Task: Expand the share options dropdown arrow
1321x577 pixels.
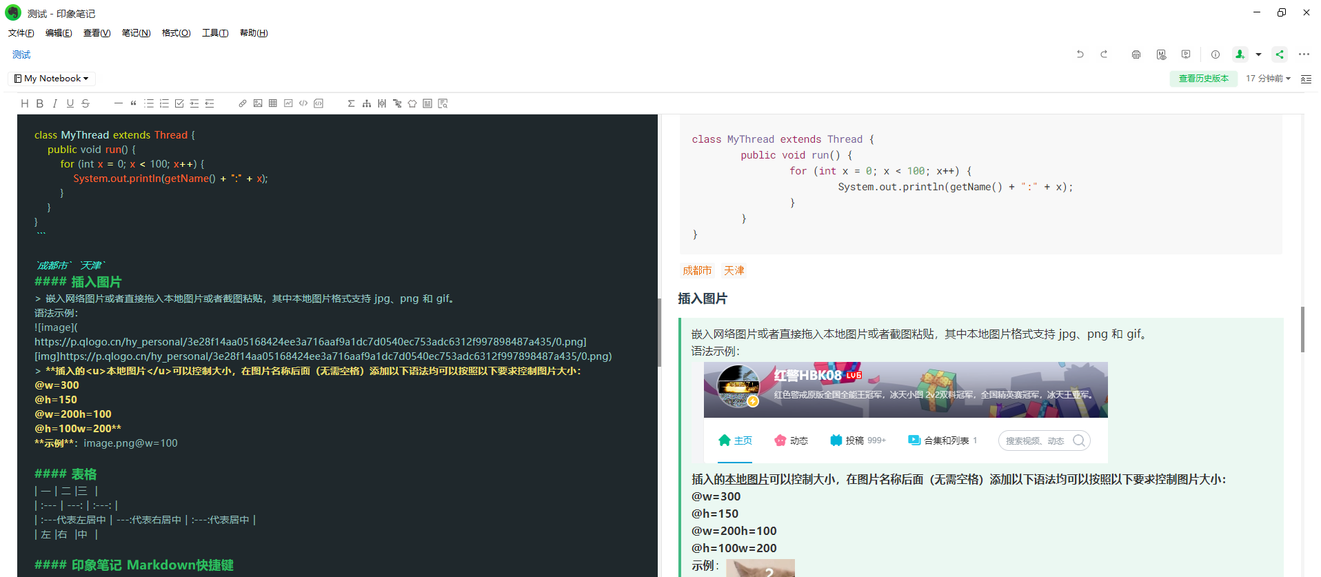Action: 1259,54
